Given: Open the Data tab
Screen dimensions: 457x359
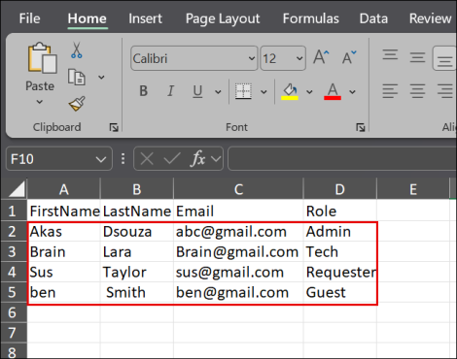Looking at the screenshot, I should (x=373, y=18).
